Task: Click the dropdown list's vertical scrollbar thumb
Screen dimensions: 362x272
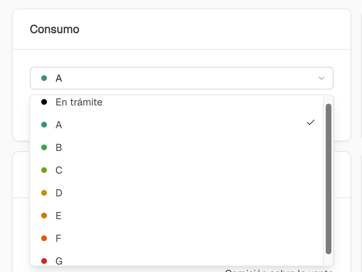Action: pyautogui.click(x=328, y=179)
